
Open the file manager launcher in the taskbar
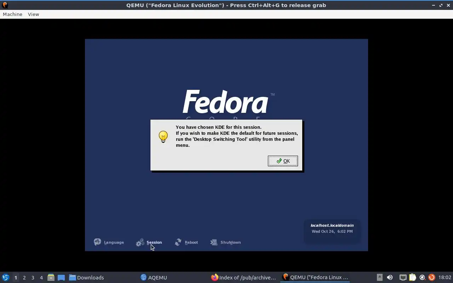(x=51, y=278)
